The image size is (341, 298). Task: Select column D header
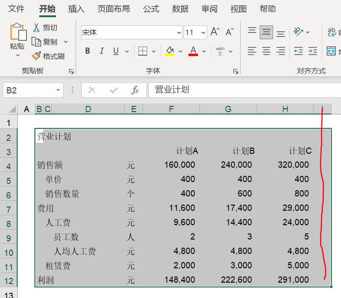pos(88,109)
